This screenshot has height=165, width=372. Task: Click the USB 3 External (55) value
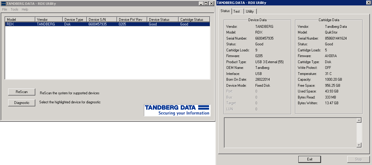click(x=269, y=62)
